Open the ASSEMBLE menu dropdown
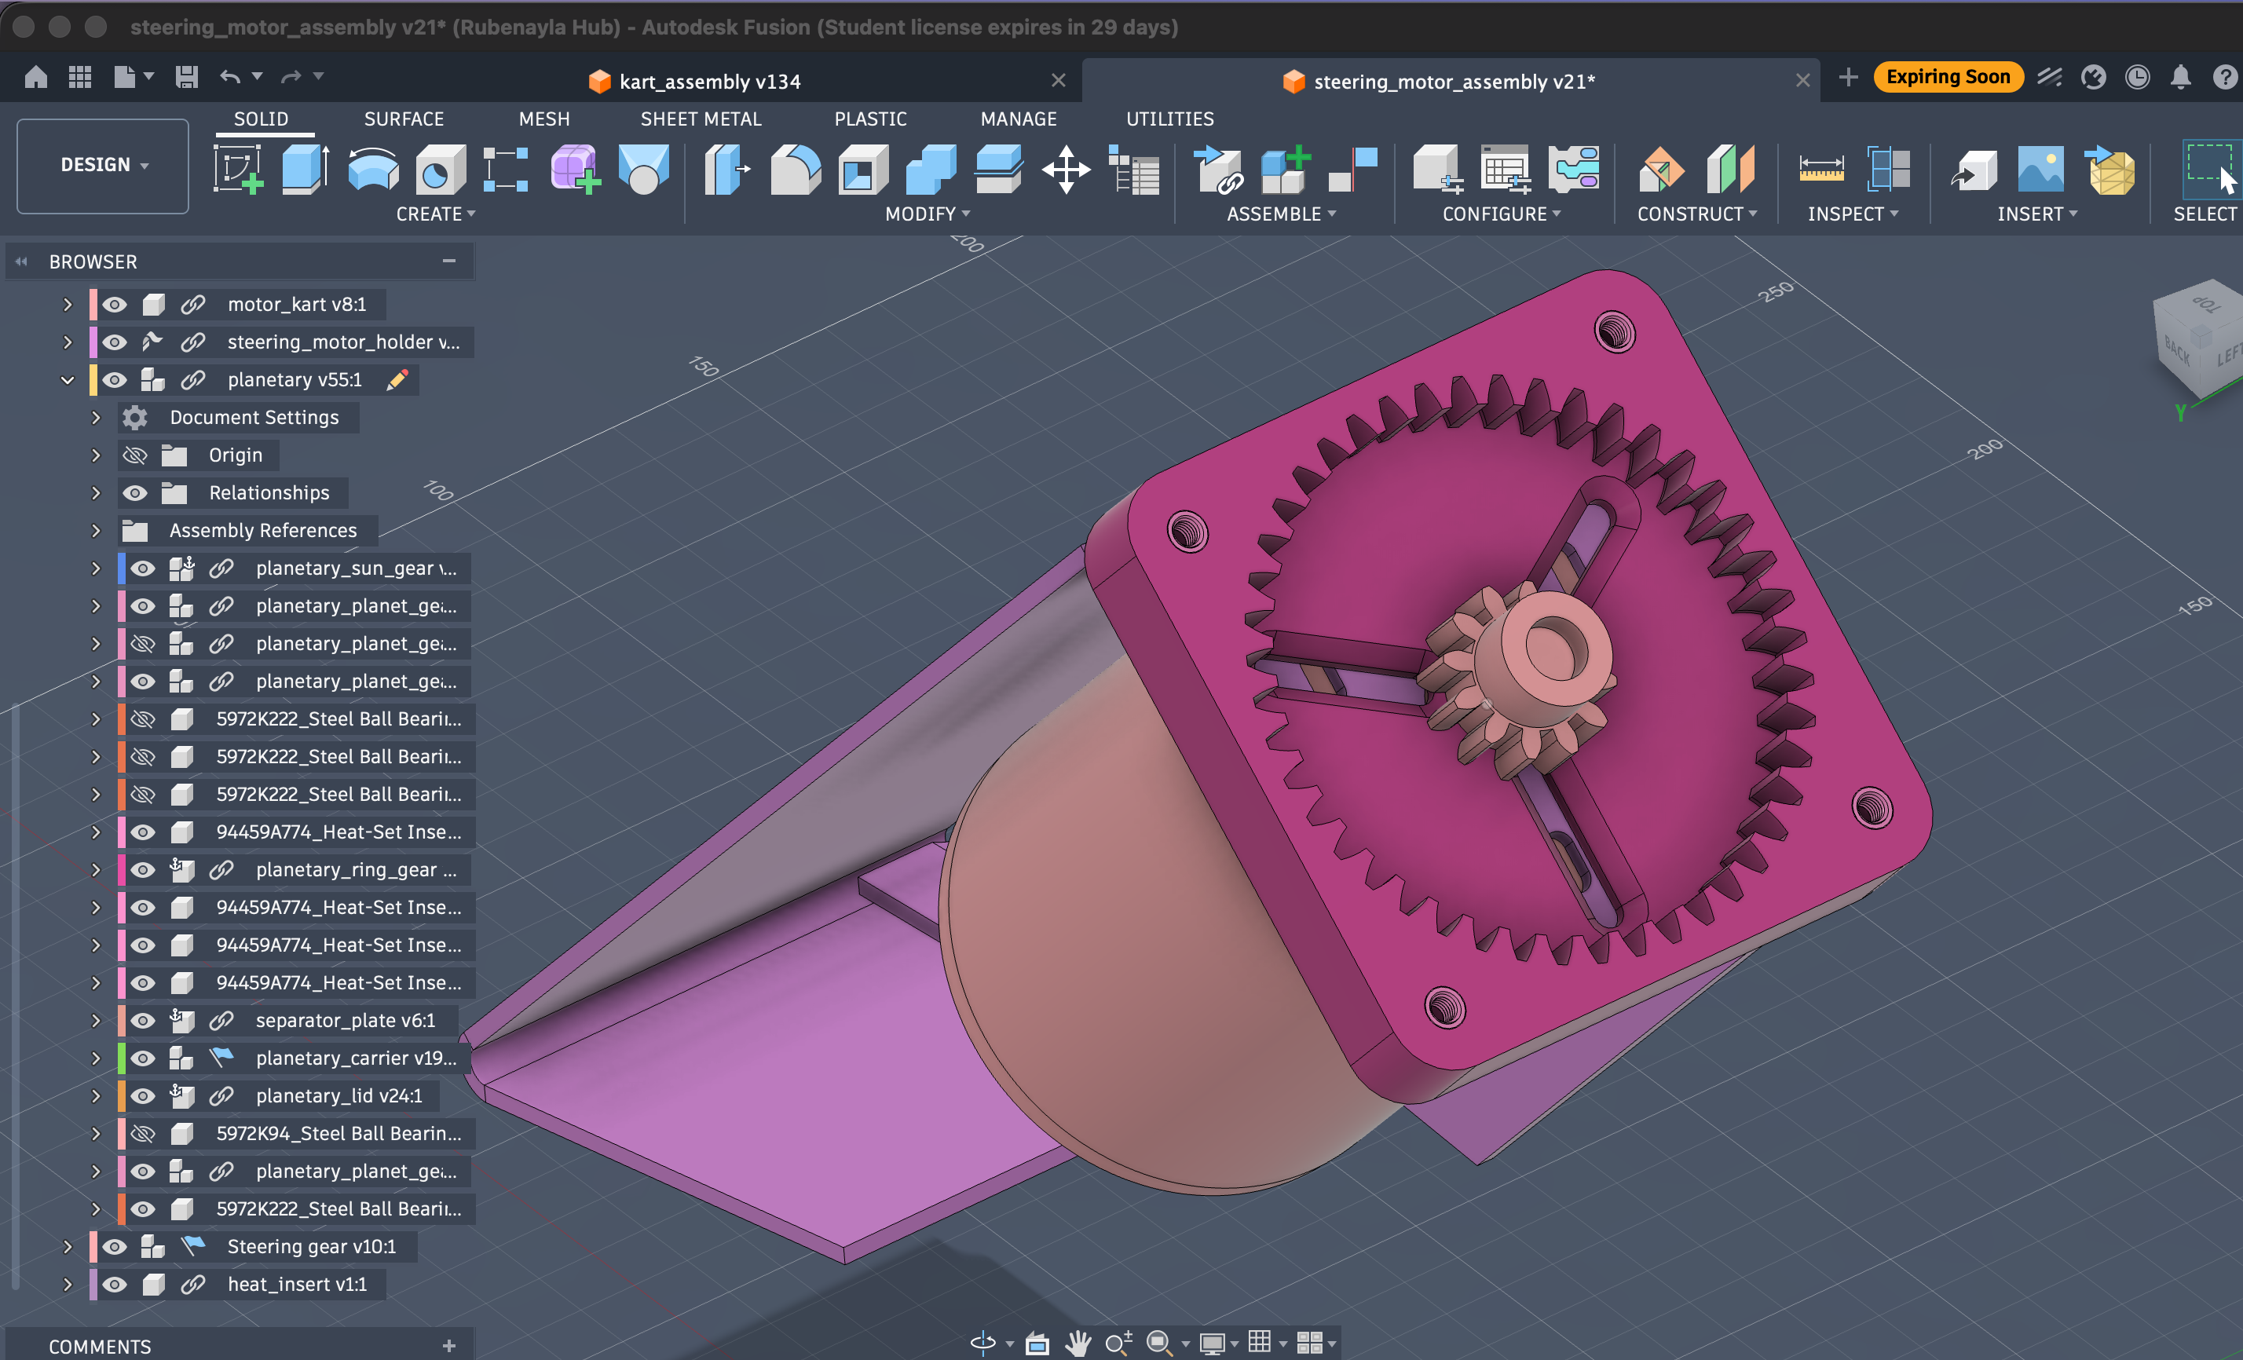The image size is (2243, 1360). click(1281, 214)
